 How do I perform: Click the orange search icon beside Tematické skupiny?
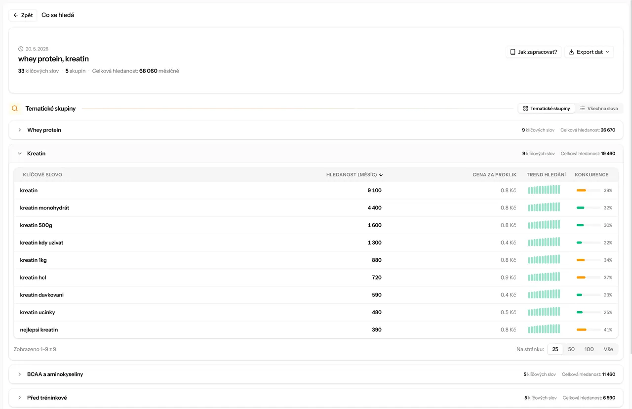15,108
